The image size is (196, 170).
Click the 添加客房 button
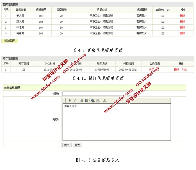[x=10, y=41]
